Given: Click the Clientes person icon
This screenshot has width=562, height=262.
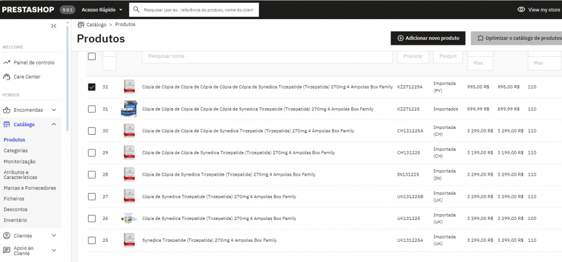Looking at the screenshot, I should click(x=6, y=236).
